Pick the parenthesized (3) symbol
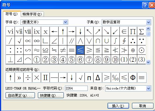Viewport: 155px width, 111px height. (x=141, y=59)
